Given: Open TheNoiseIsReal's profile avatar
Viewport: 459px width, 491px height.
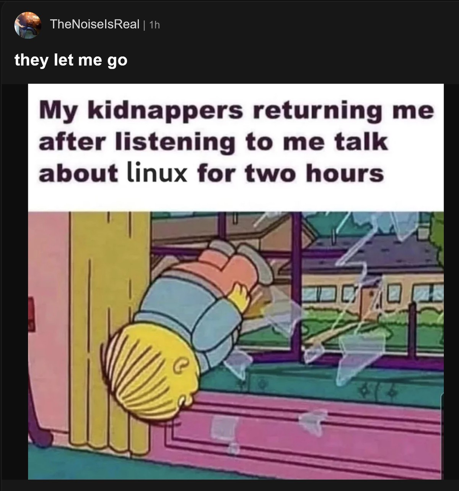Looking at the screenshot, I should [28, 25].
